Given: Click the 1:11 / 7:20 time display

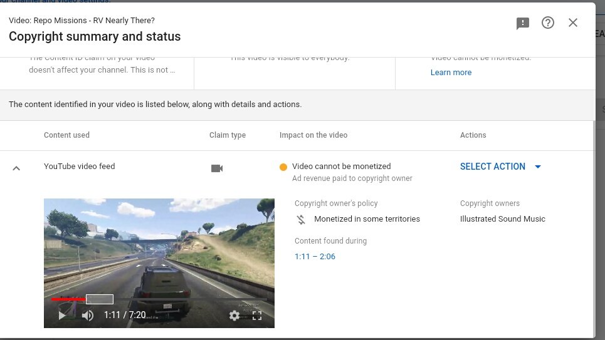Looking at the screenshot, I should tap(125, 315).
